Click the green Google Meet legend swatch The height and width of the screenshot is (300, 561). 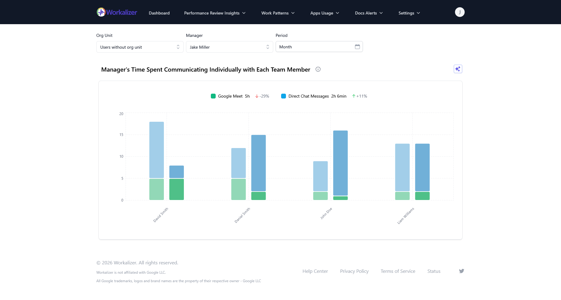pyautogui.click(x=213, y=96)
